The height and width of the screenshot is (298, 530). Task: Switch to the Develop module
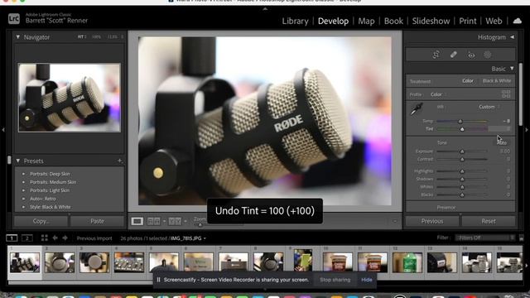coord(333,21)
